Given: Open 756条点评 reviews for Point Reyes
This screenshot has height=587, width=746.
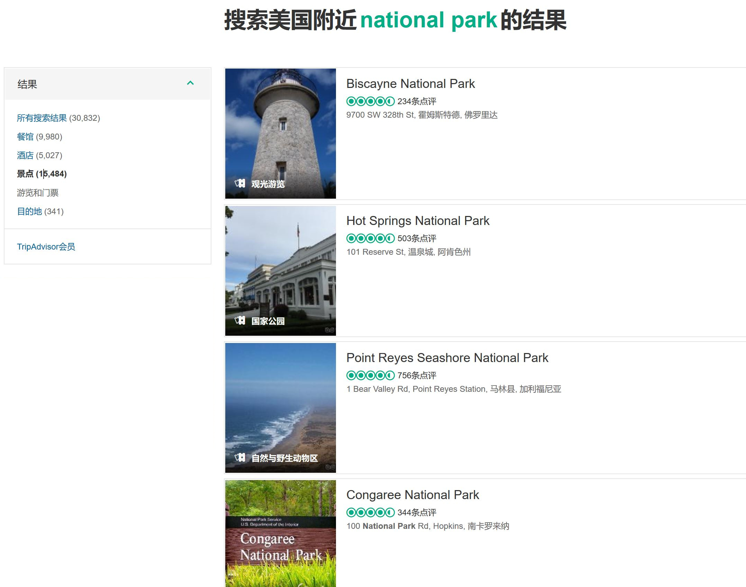Looking at the screenshot, I should click(x=417, y=376).
